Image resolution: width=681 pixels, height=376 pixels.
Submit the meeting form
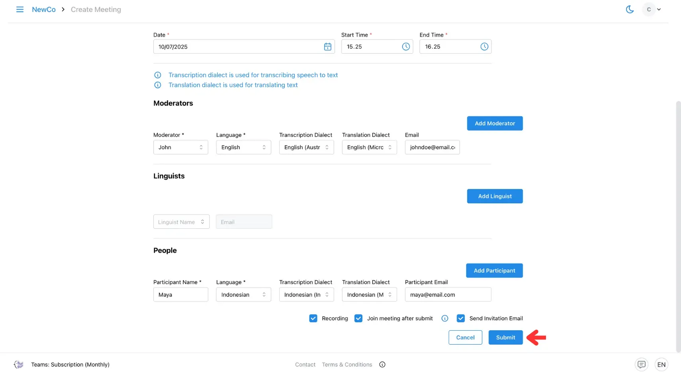tap(505, 337)
